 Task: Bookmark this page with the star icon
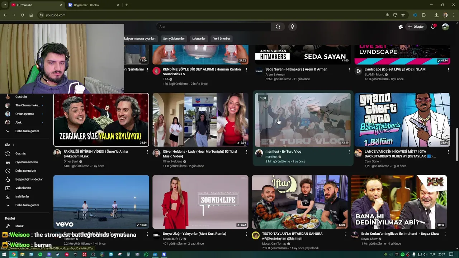coord(403,15)
